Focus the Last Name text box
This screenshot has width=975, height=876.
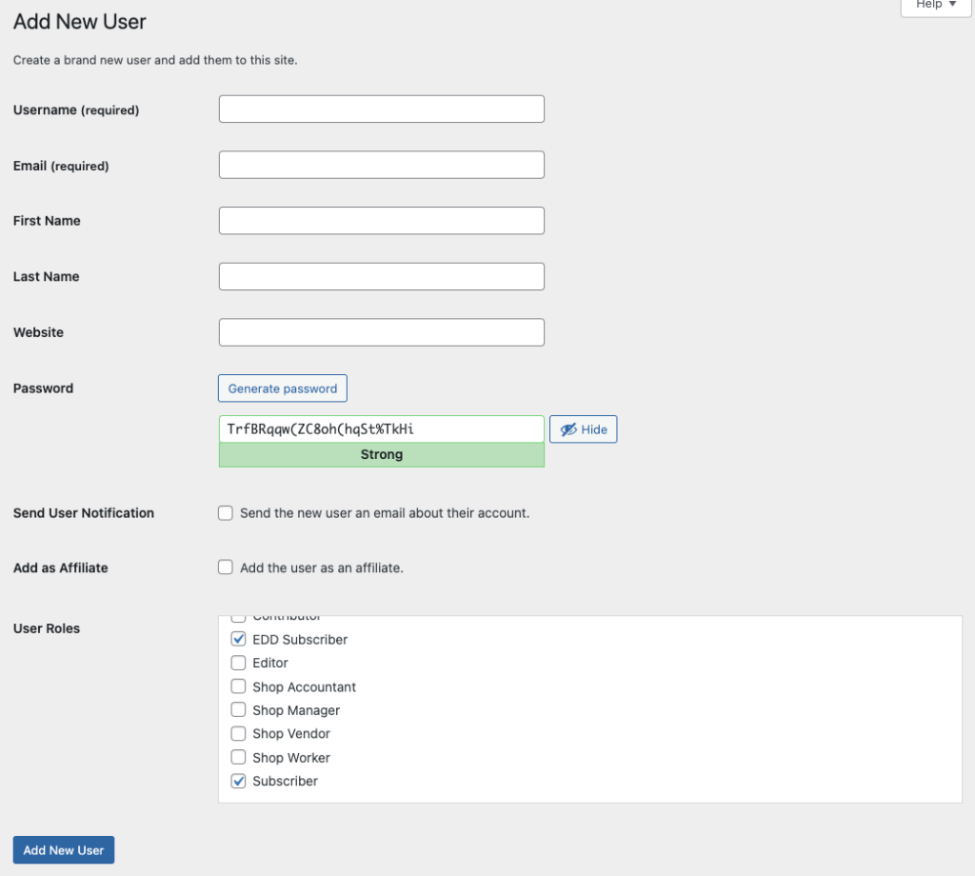(x=381, y=277)
